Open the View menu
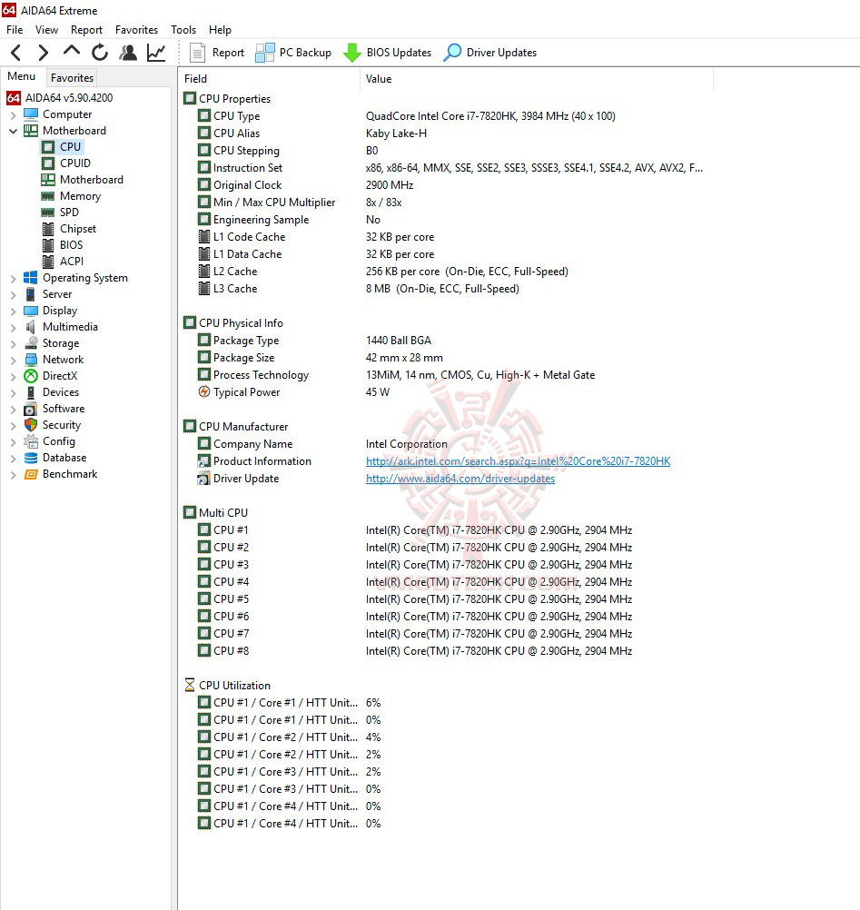 46,30
